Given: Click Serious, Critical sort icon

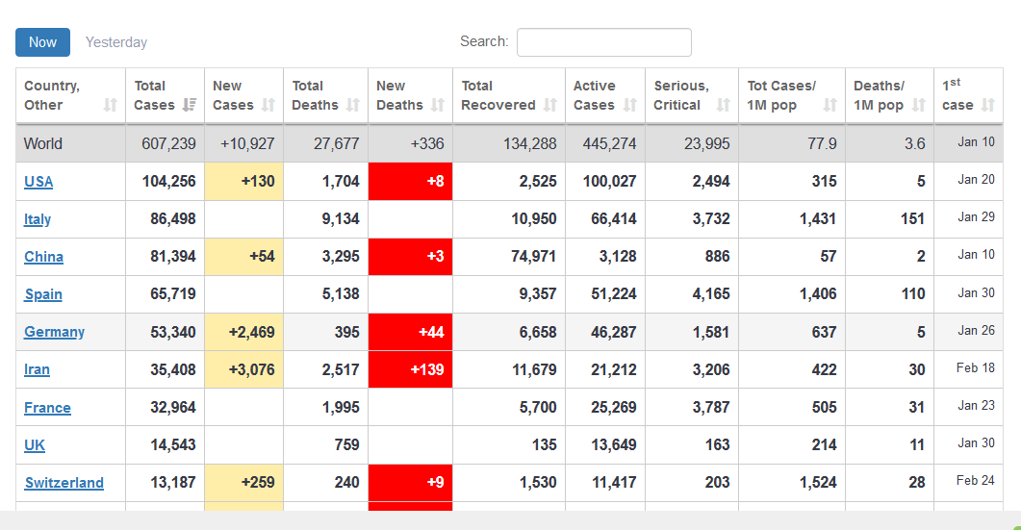Looking at the screenshot, I should click(x=723, y=105).
